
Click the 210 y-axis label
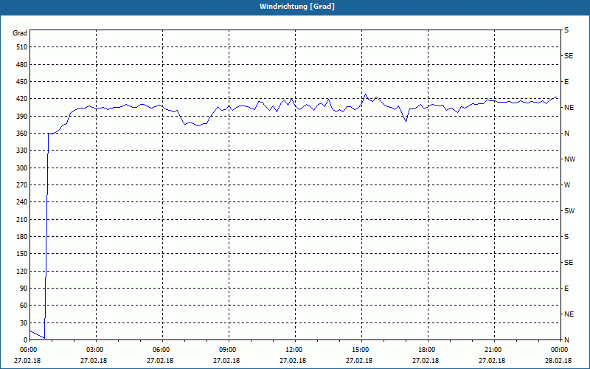[22, 219]
